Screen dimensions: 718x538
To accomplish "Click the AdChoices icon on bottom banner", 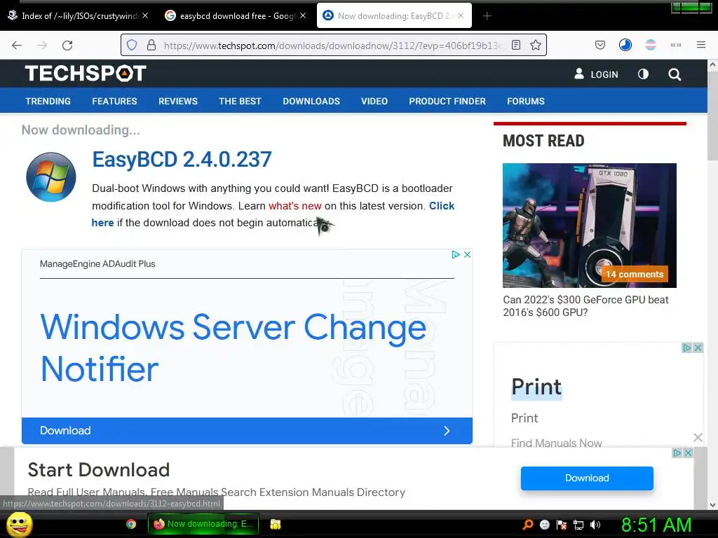I will point(677,453).
